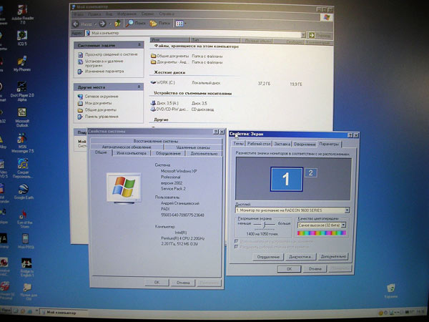This screenshot has width=429, height=322.
Task: Switch to the Темы tab
Action: (x=239, y=144)
